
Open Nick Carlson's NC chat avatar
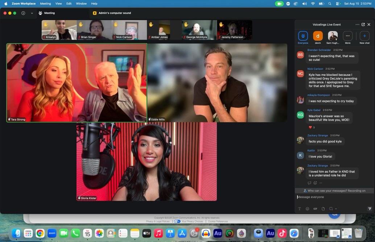[300, 74]
